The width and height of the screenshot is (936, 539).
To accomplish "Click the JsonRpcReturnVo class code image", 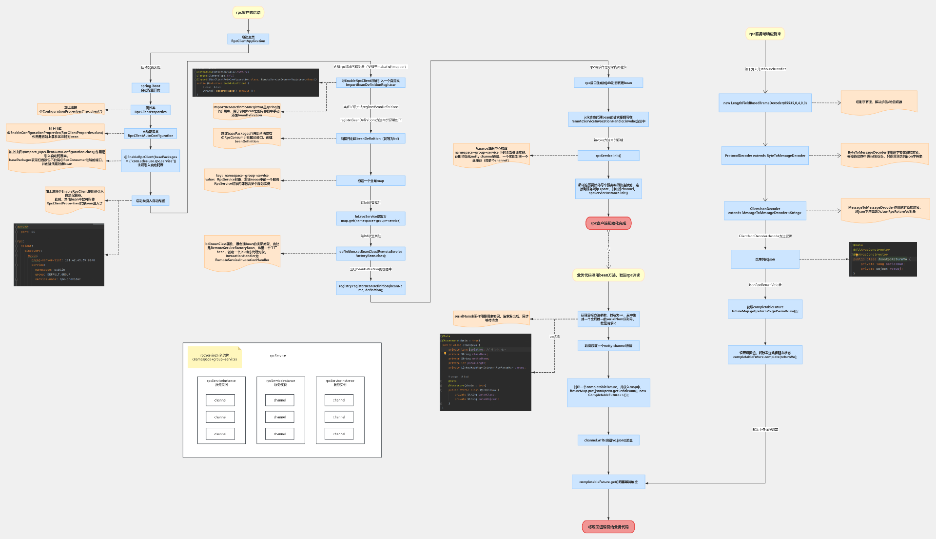I will pos(883,259).
